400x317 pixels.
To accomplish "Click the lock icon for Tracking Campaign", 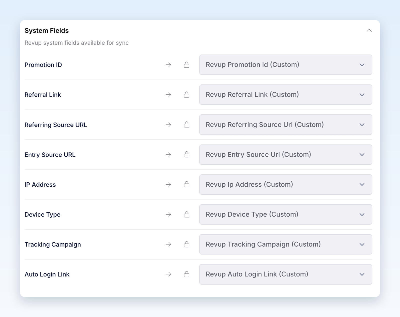I will (186, 244).
